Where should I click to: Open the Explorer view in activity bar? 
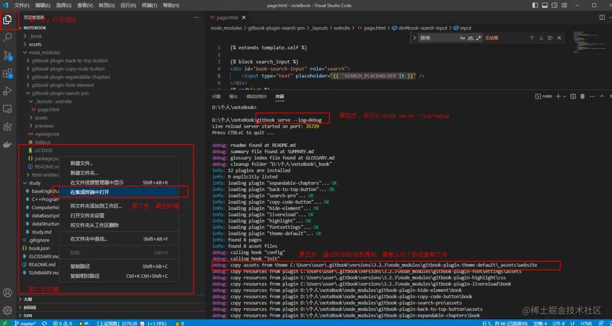[7, 20]
